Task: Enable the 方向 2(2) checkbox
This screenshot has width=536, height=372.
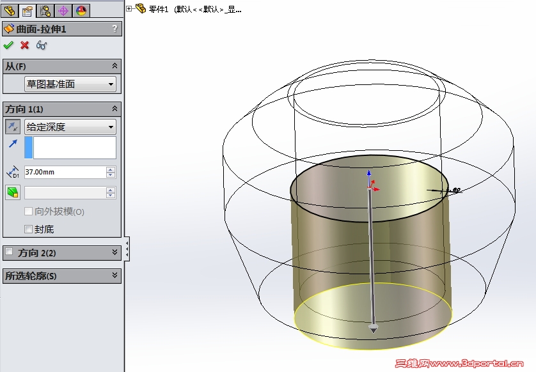Action: click(x=9, y=252)
